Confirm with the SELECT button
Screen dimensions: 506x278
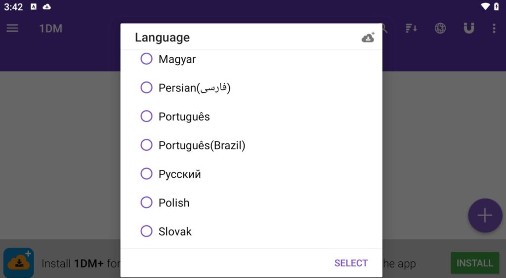(x=351, y=263)
